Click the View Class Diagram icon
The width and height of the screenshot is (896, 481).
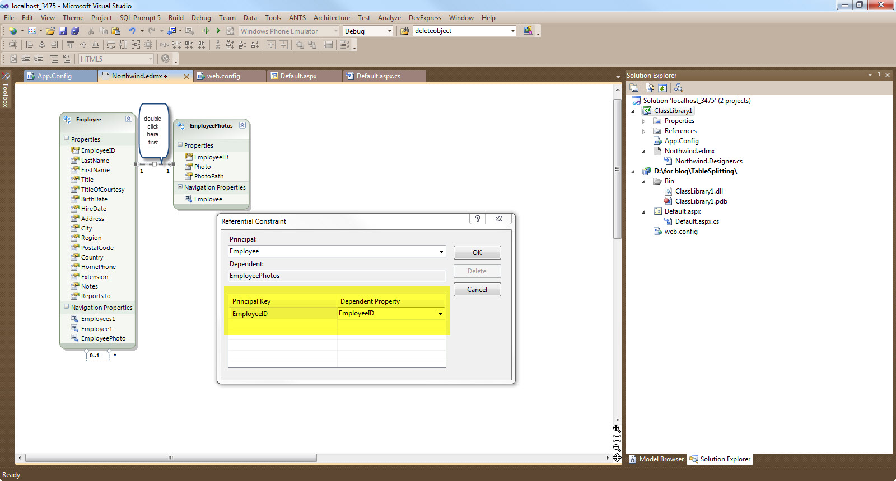(x=678, y=88)
